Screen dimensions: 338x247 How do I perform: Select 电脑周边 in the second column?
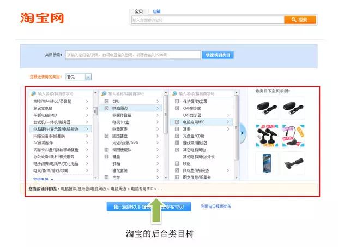coord(131,108)
